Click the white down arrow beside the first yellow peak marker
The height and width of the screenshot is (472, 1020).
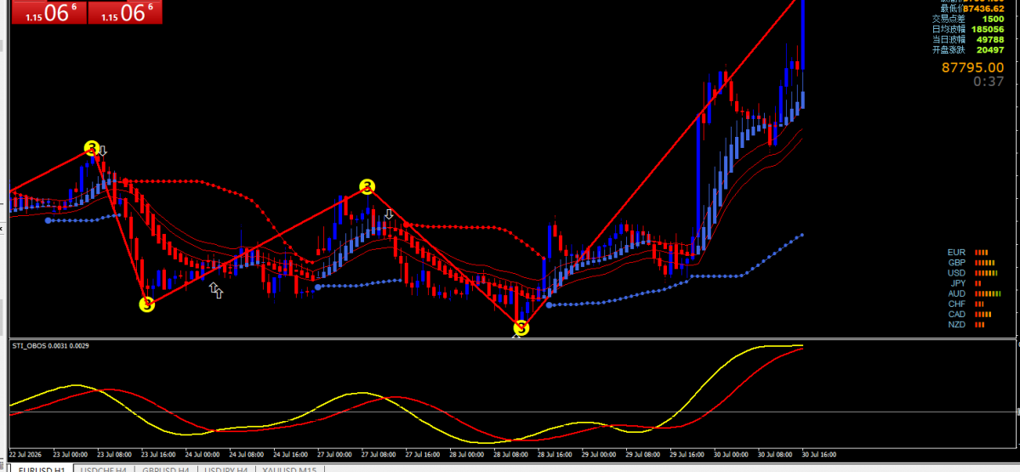(103, 151)
